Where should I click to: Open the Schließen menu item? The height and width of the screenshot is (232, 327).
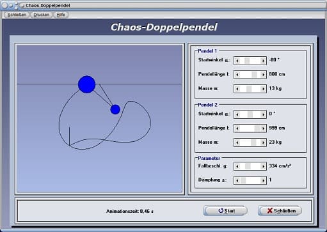click(17, 15)
